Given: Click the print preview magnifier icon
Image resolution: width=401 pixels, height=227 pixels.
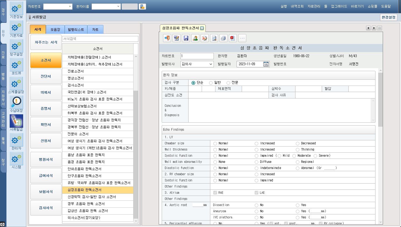Looking at the screenshot, I should coord(214,38).
